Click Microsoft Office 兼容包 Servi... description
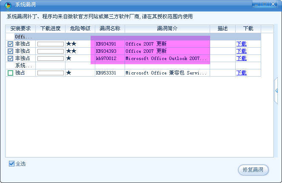Screen dimensions: 282x183 166,73
